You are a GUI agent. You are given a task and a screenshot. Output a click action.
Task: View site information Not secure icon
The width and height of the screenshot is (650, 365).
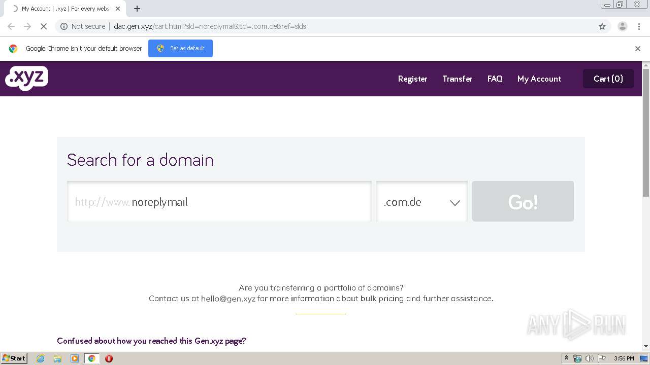(64, 26)
